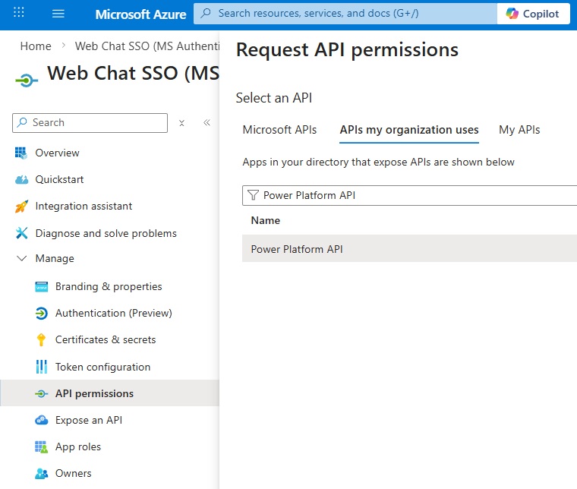This screenshot has width=577, height=489.
Task: Clear the sidebar search with X
Action: pyautogui.click(x=181, y=123)
